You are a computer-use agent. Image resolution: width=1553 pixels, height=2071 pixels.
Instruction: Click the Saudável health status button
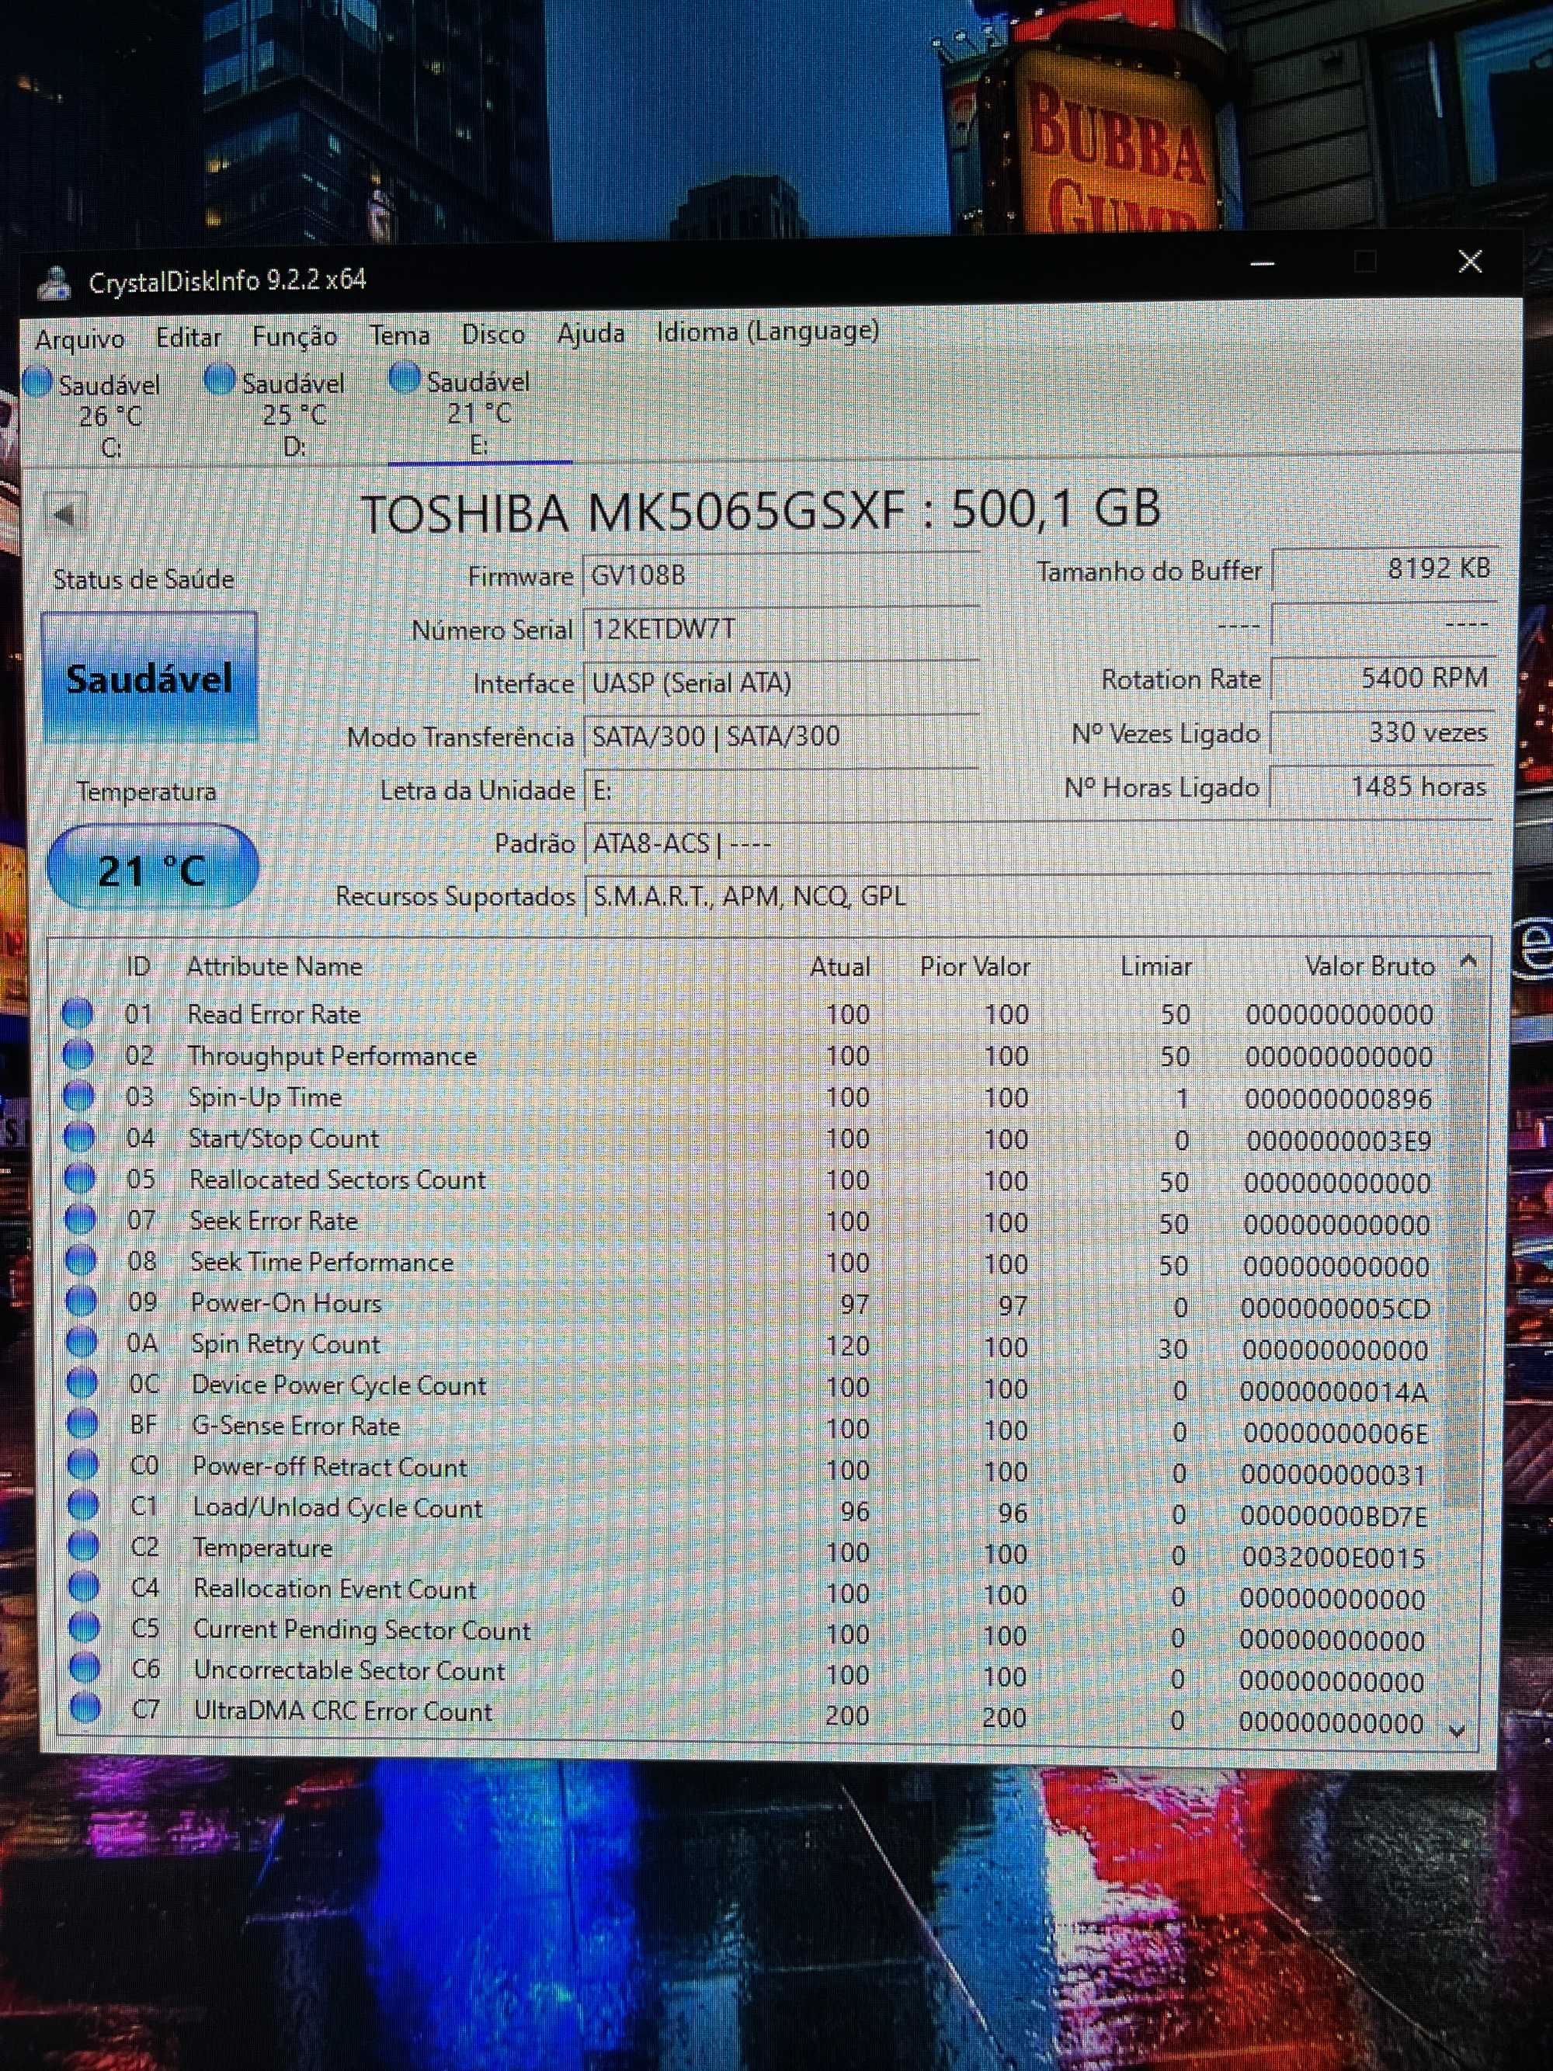pyautogui.click(x=149, y=678)
